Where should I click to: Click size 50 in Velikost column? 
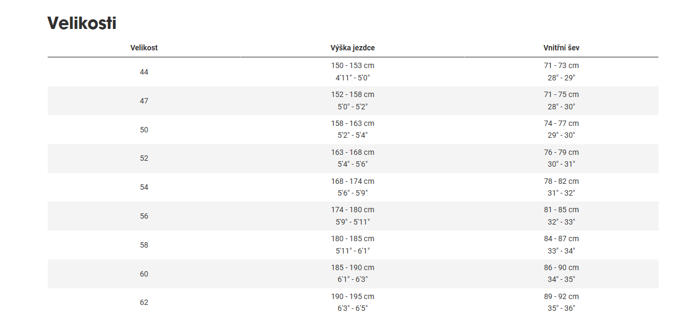click(144, 130)
